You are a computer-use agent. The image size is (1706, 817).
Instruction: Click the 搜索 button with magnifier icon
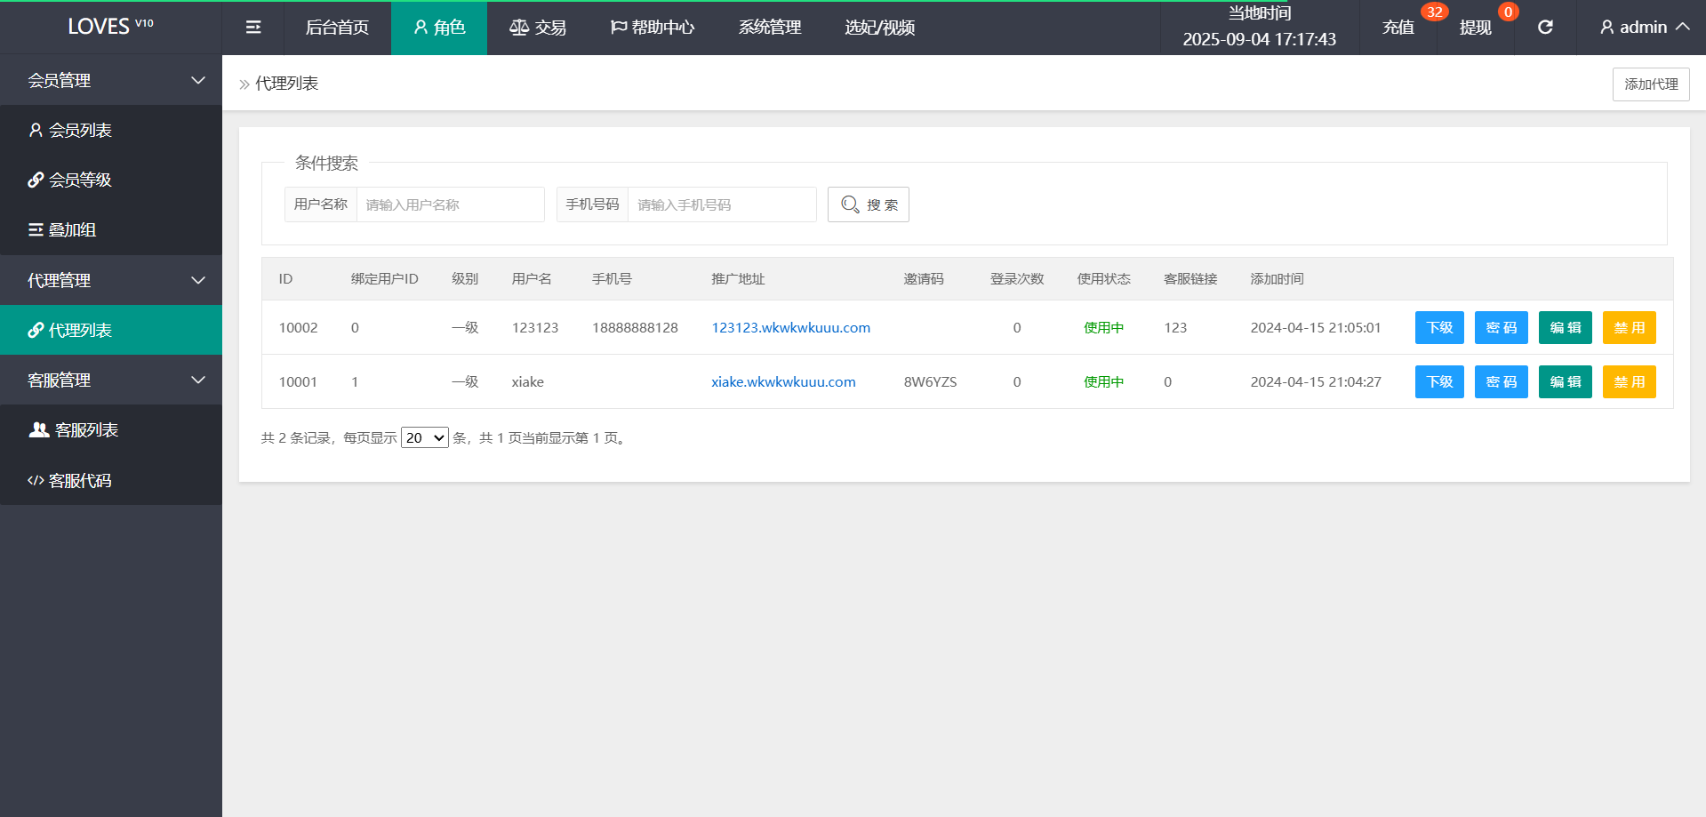pos(869,204)
